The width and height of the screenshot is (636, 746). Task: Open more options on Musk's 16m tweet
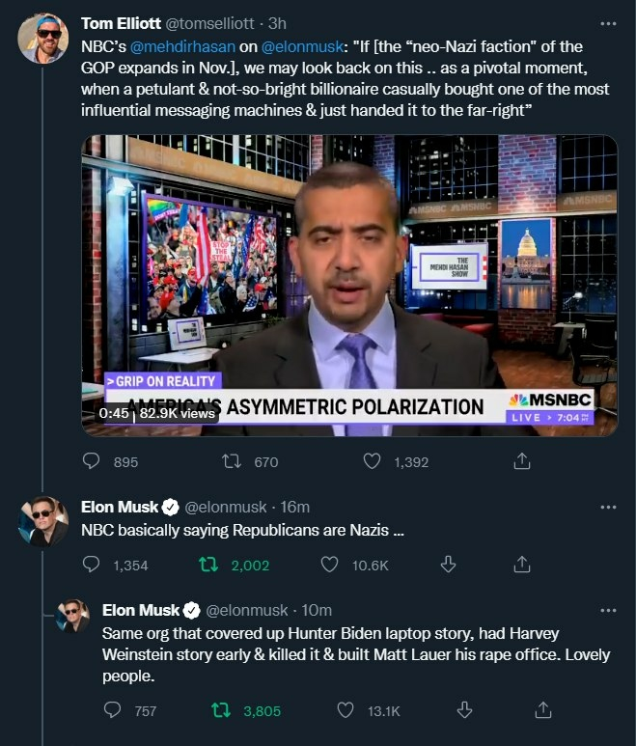click(x=607, y=507)
